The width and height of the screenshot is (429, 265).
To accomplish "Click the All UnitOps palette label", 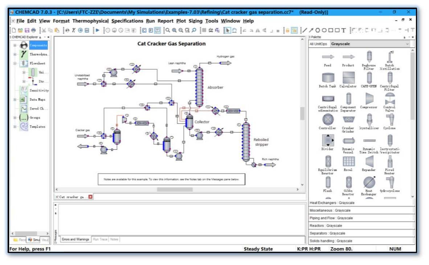I will click(x=318, y=44).
